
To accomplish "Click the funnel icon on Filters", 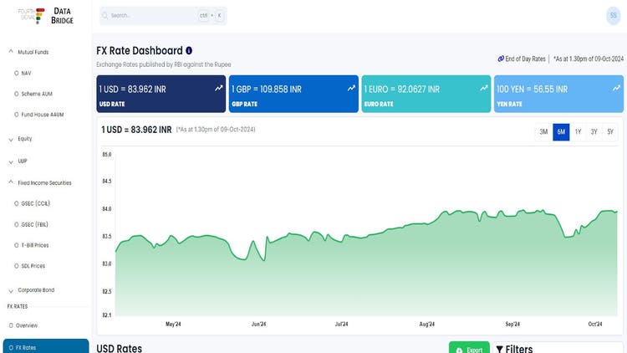I will click(499, 350).
